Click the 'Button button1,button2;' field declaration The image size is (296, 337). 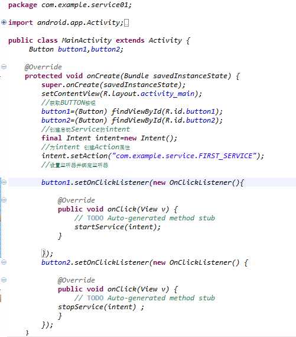pyautogui.click(x=76, y=49)
